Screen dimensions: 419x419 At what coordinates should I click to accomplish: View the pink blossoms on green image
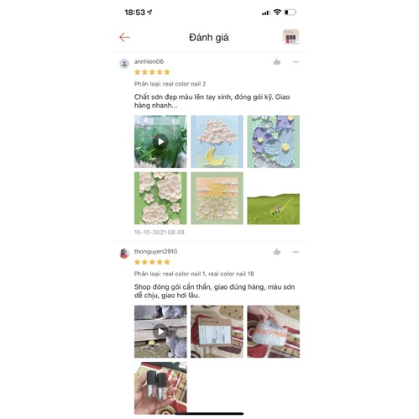click(160, 198)
